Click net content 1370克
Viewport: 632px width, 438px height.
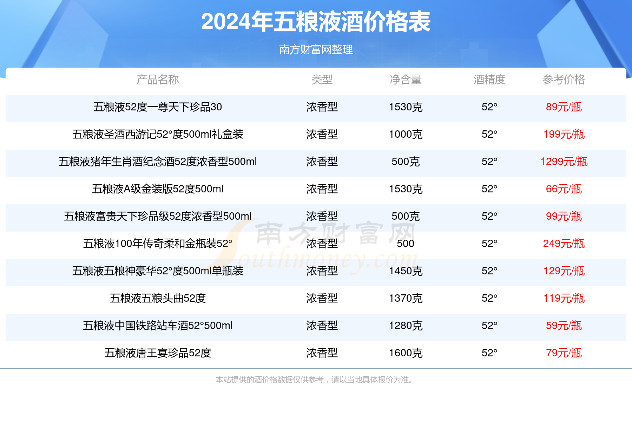tap(406, 298)
